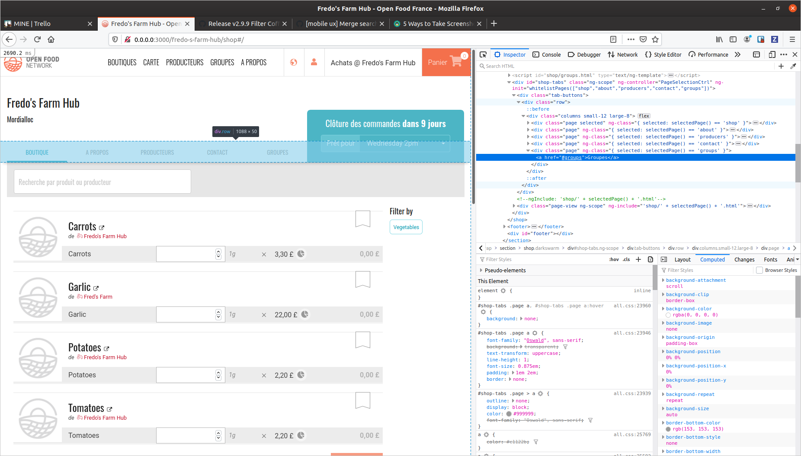Click the DevTools element picker icon
The height and width of the screenshot is (456, 801).
[483, 54]
